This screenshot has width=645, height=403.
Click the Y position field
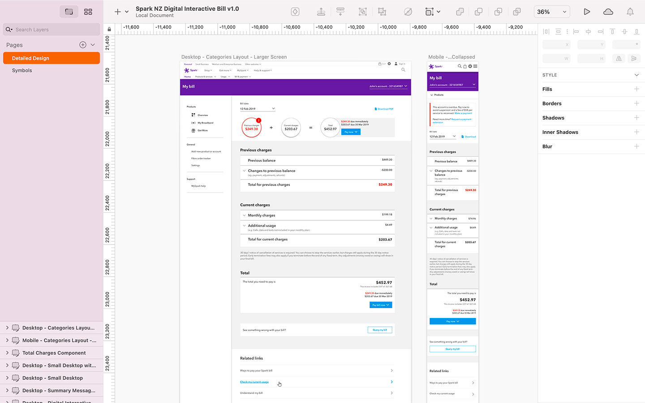click(591, 45)
